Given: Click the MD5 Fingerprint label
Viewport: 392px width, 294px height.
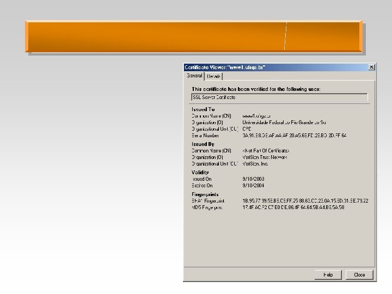Looking at the screenshot, I should [x=207, y=207].
